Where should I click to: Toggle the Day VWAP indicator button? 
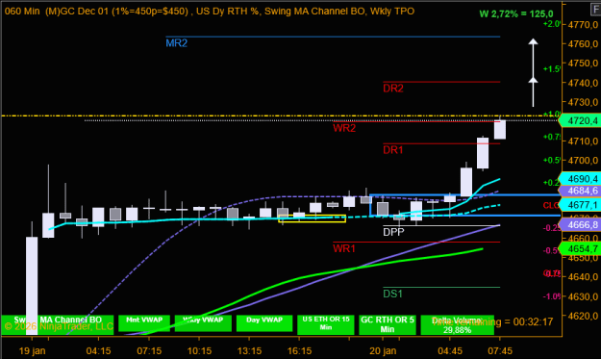click(x=264, y=323)
